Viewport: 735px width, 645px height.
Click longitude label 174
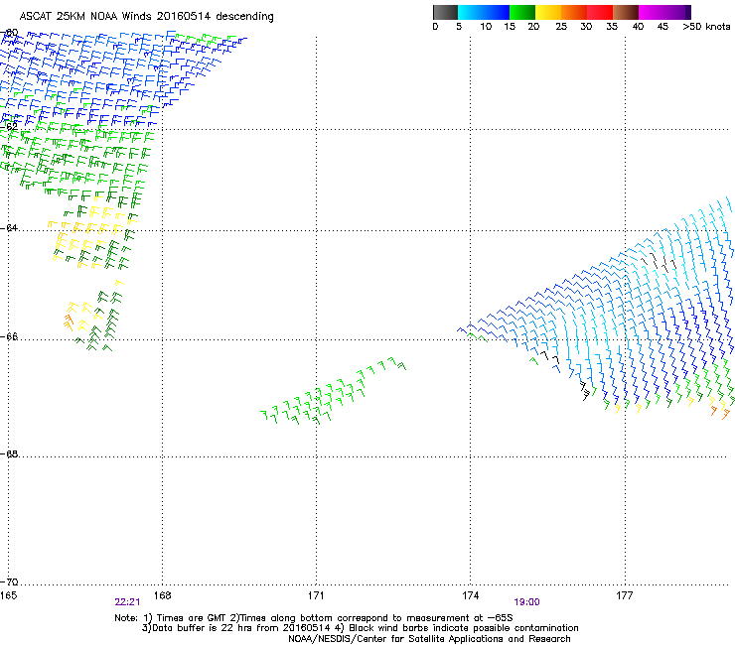pyautogui.click(x=470, y=595)
